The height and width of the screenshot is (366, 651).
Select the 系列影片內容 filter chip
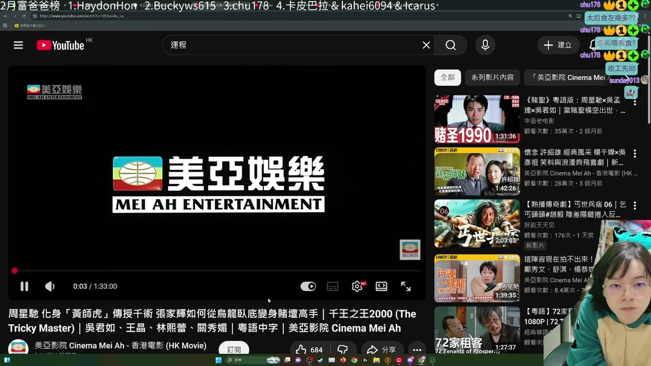click(492, 77)
